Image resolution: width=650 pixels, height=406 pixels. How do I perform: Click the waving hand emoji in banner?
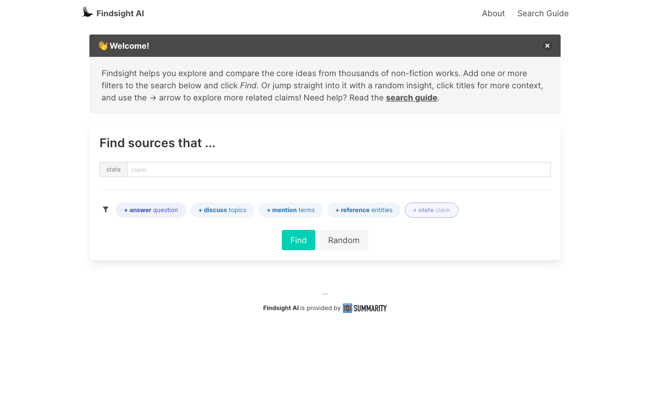point(103,46)
